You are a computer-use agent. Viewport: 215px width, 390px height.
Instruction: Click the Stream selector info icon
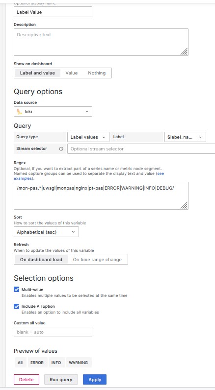pyautogui.click(x=61, y=149)
